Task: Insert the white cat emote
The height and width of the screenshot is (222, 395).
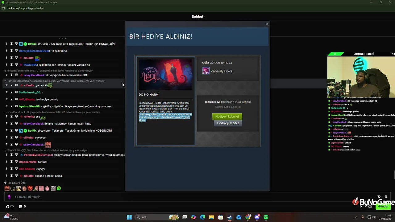Action: tap(53, 188)
